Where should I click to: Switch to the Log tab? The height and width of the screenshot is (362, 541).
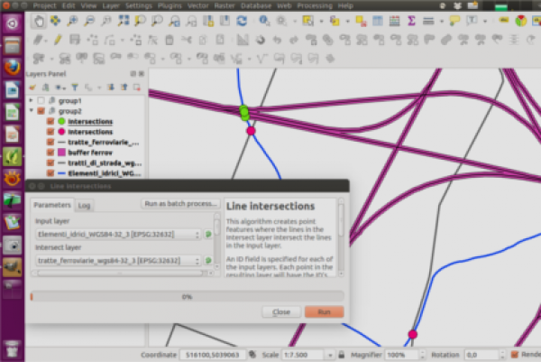click(84, 206)
